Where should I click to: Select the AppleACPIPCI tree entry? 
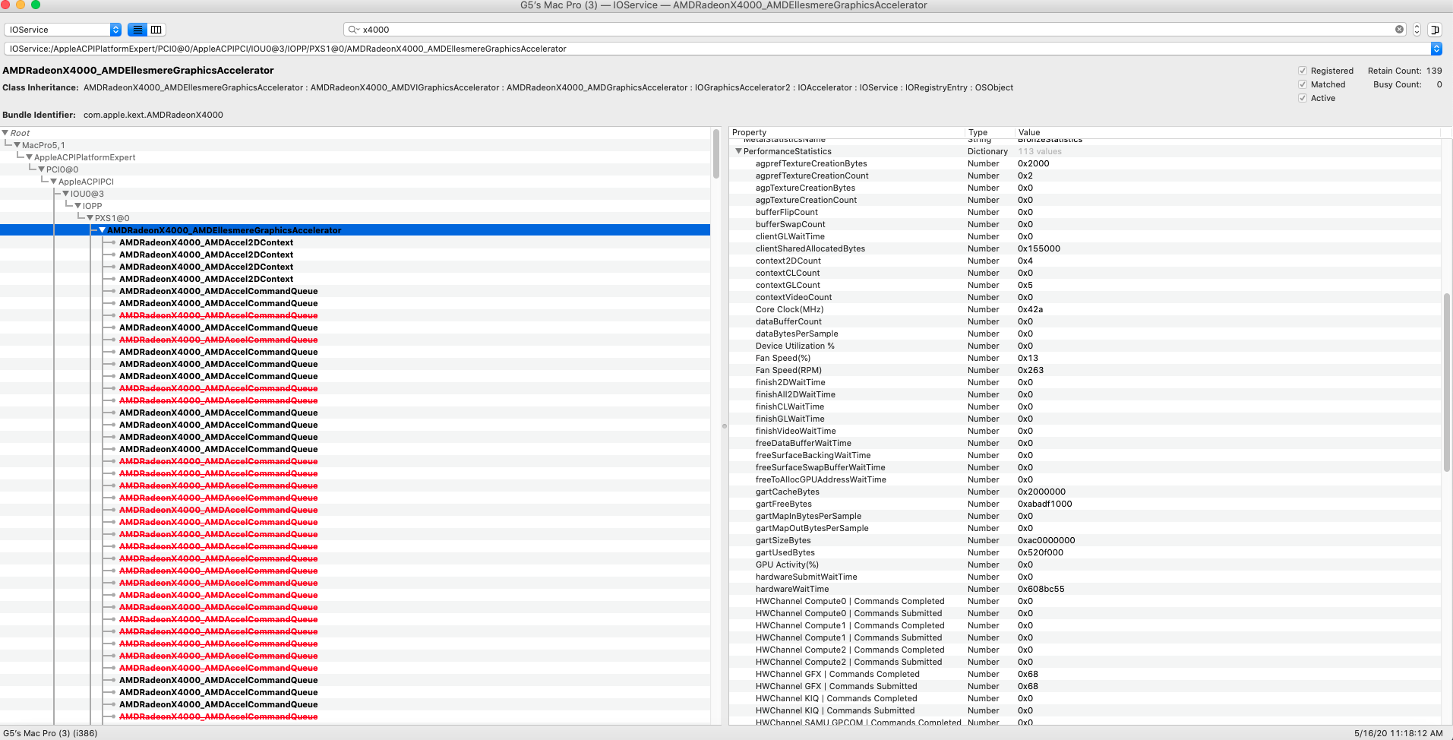86,182
